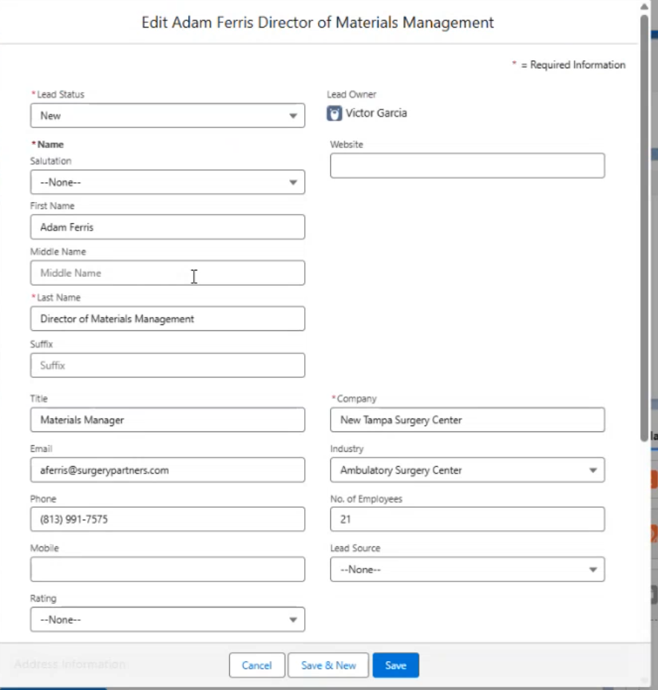Click the Lead Owner avatar icon
658x690 pixels.
tap(335, 114)
